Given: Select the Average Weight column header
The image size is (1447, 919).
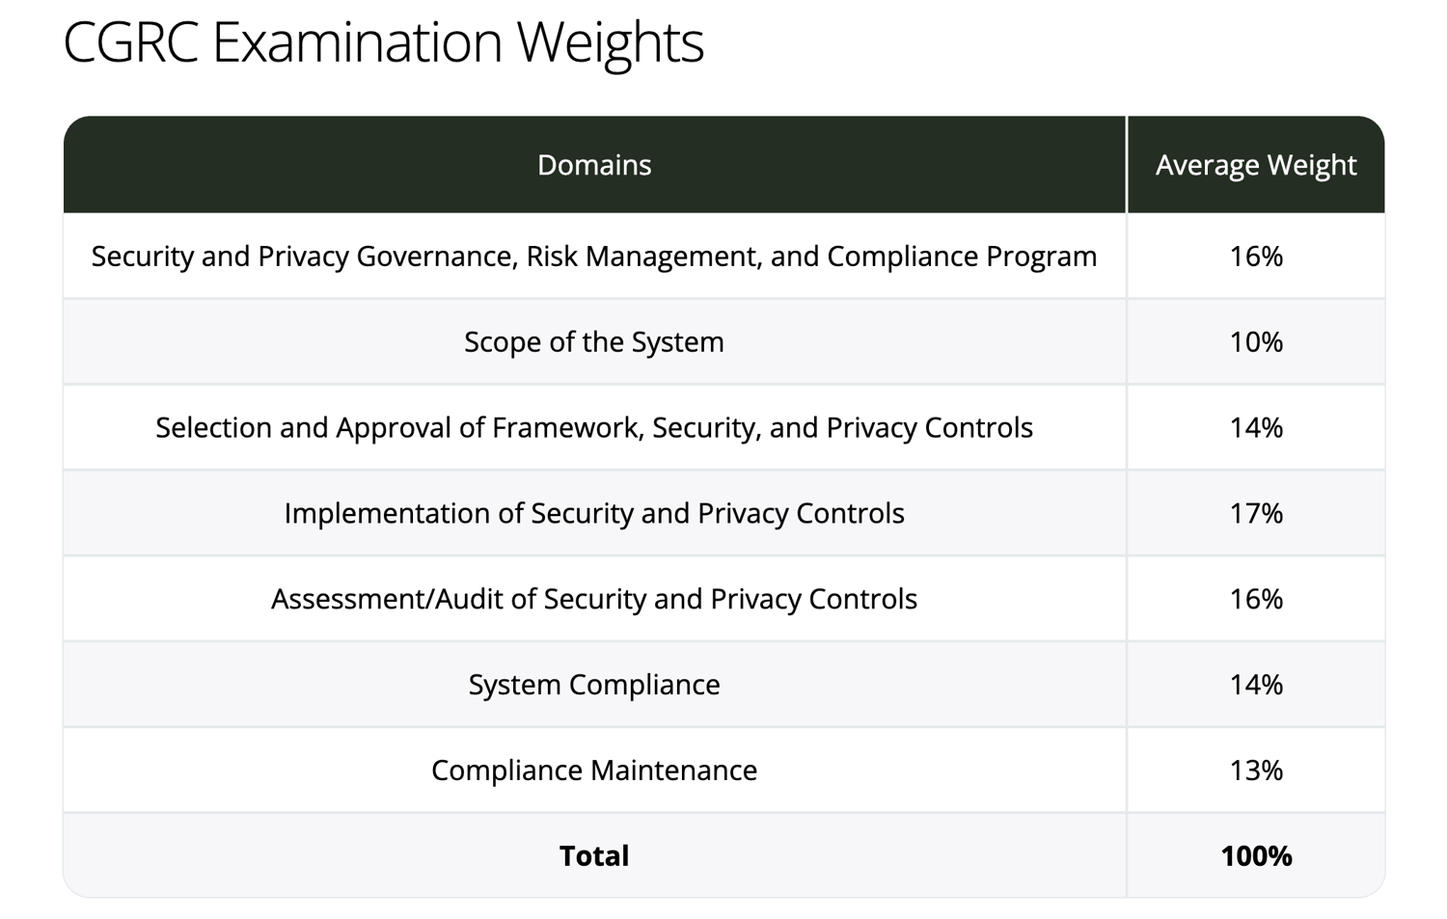Looking at the screenshot, I should 1255,165.
